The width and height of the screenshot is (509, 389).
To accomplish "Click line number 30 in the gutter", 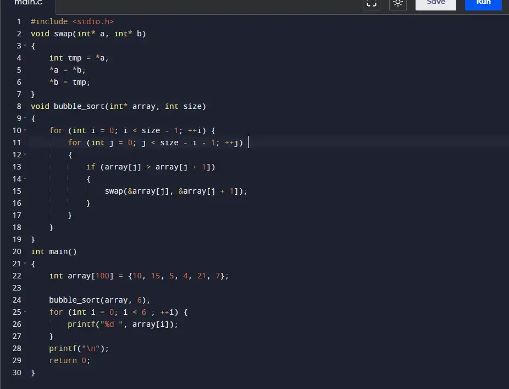I will [17, 372].
